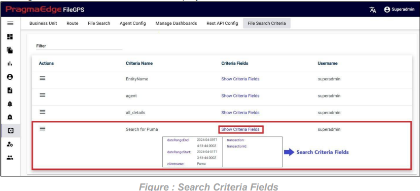Click the Criteria Fields column header
420x191 pixels.
235,64
